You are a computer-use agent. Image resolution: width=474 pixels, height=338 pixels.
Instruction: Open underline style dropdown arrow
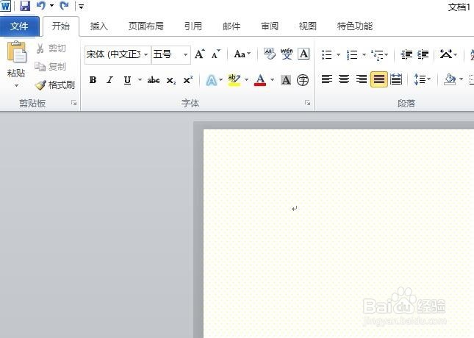click(x=140, y=80)
